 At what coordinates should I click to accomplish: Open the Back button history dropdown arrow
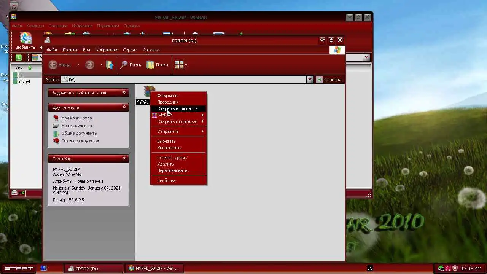(x=78, y=65)
